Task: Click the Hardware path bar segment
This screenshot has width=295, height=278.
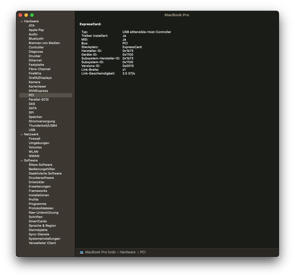Action: [x=128, y=252]
